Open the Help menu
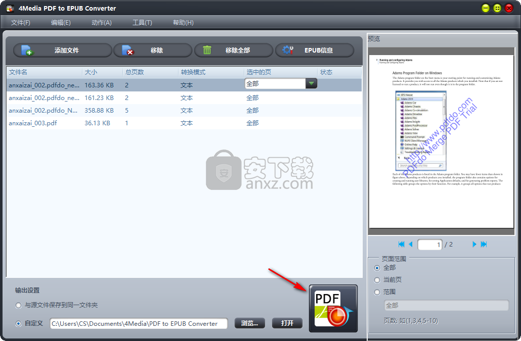The width and height of the screenshot is (521, 341). click(183, 23)
